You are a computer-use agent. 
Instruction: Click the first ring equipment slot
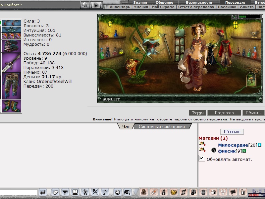point(5,36)
